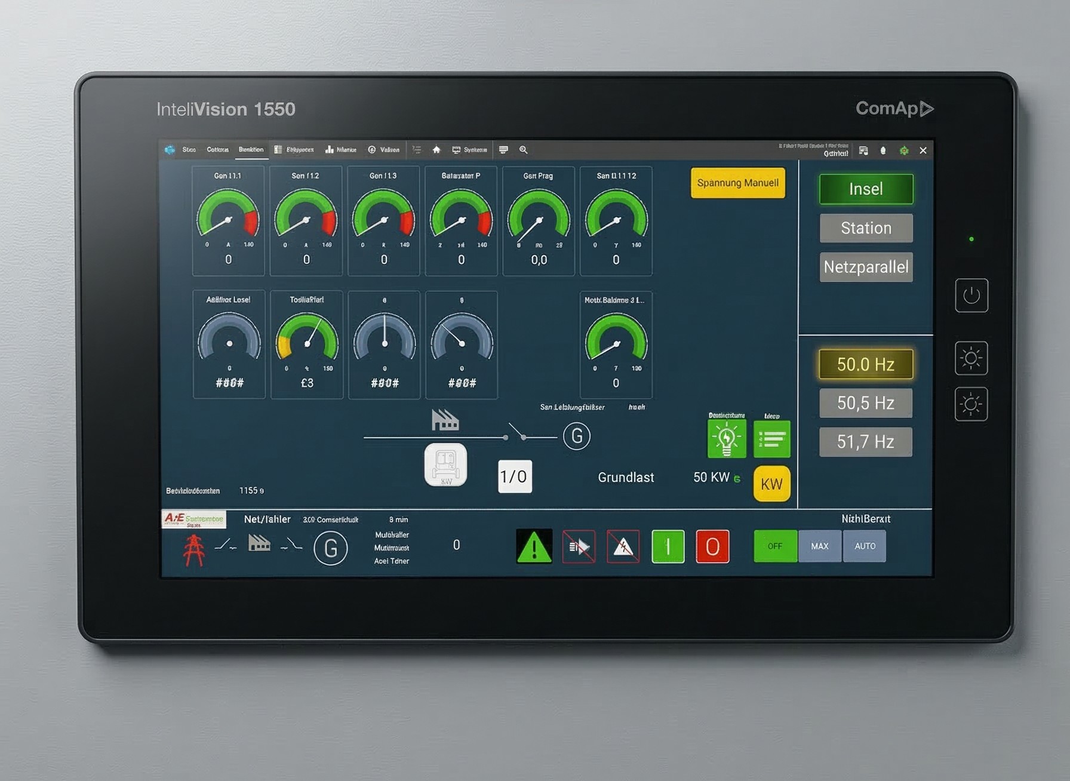Screen dimensions: 1070x781
Task: Switch operating mode to MAX
Action: click(x=819, y=546)
